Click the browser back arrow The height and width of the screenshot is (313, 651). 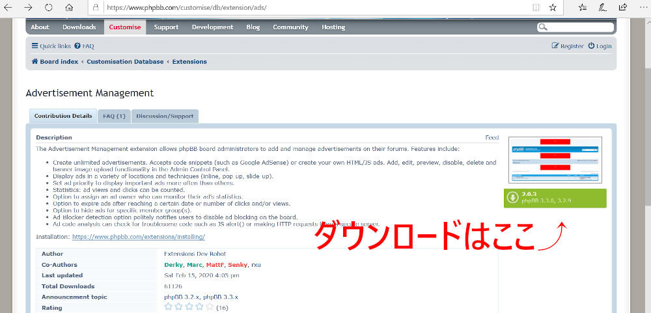(8, 7)
